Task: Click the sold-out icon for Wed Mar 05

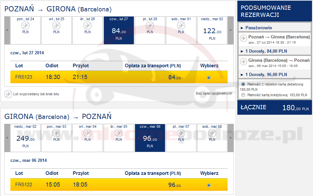Action: 119,133
